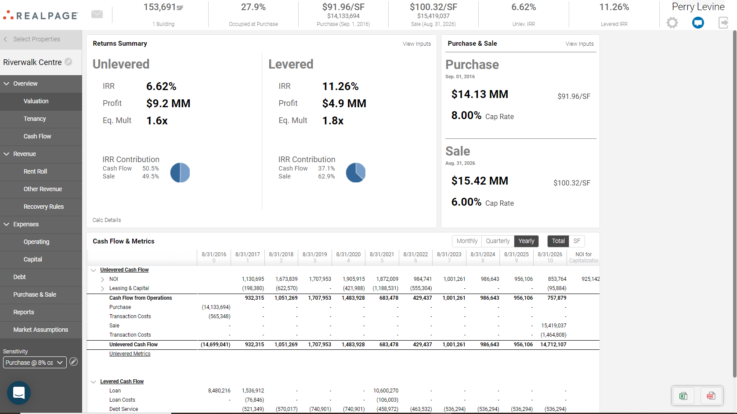Sign out using the logout icon

(723, 22)
